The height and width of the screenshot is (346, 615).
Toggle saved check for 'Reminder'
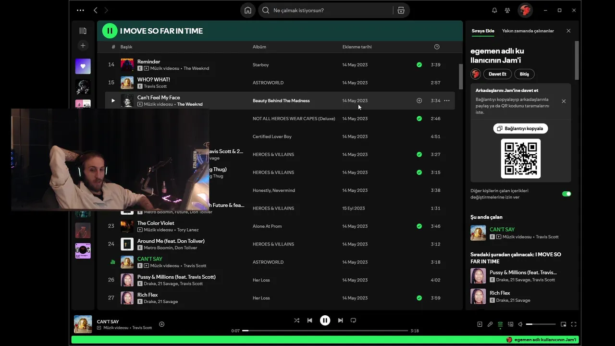[419, 64]
